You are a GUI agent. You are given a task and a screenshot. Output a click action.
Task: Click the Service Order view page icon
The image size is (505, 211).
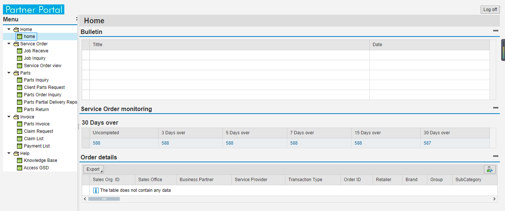[x=20, y=66]
